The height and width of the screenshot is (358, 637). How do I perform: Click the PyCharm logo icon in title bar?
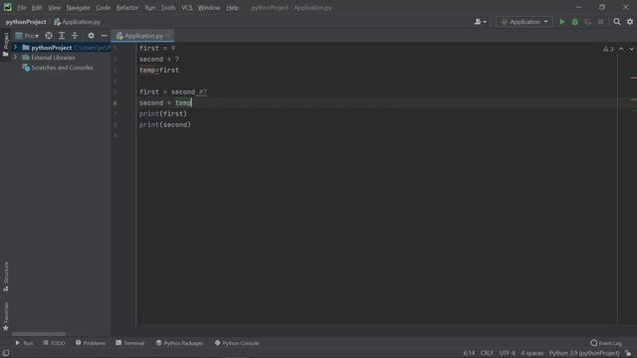coord(7,7)
